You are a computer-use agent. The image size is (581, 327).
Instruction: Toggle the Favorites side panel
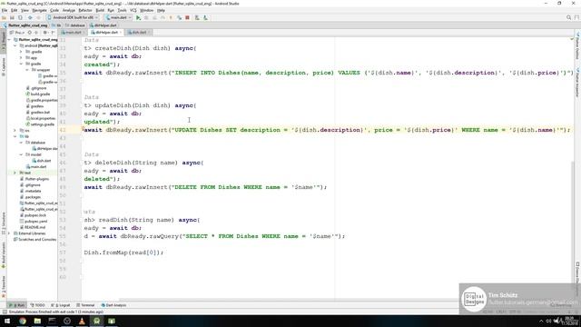point(4,286)
